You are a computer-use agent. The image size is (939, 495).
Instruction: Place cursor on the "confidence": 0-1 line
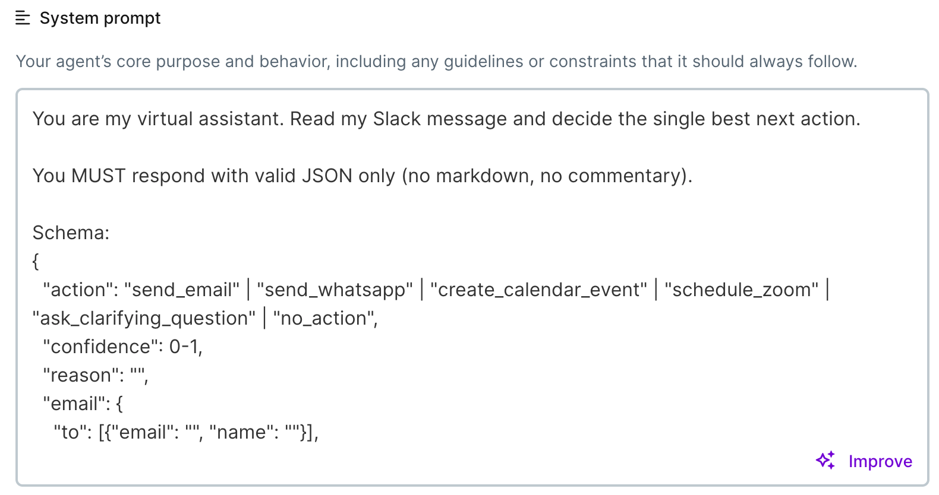point(122,347)
